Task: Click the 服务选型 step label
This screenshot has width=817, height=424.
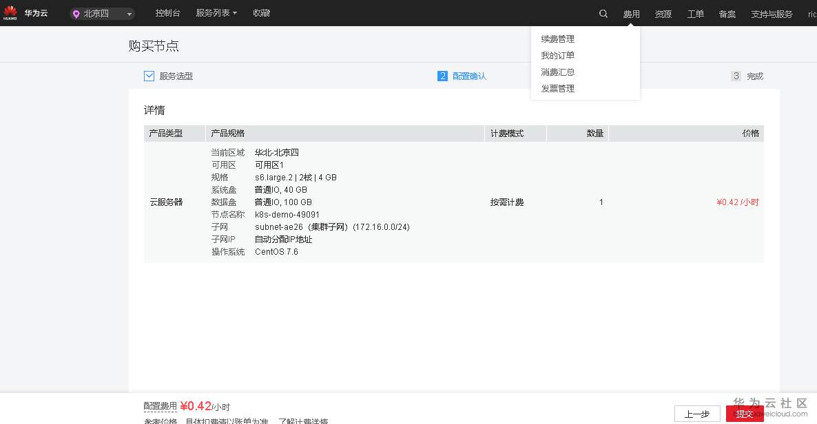Action: pos(176,76)
